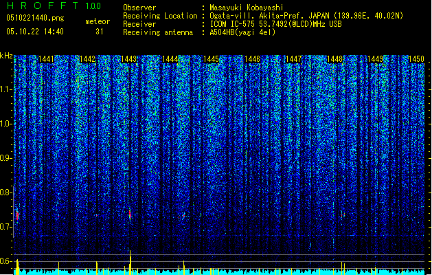Click the 1441 time marker label
This screenshot has width=432, height=275.
pos(46,59)
